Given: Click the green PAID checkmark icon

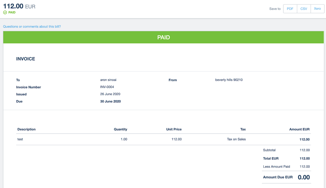Looking at the screenshot, I should click(x=5, y=12).
